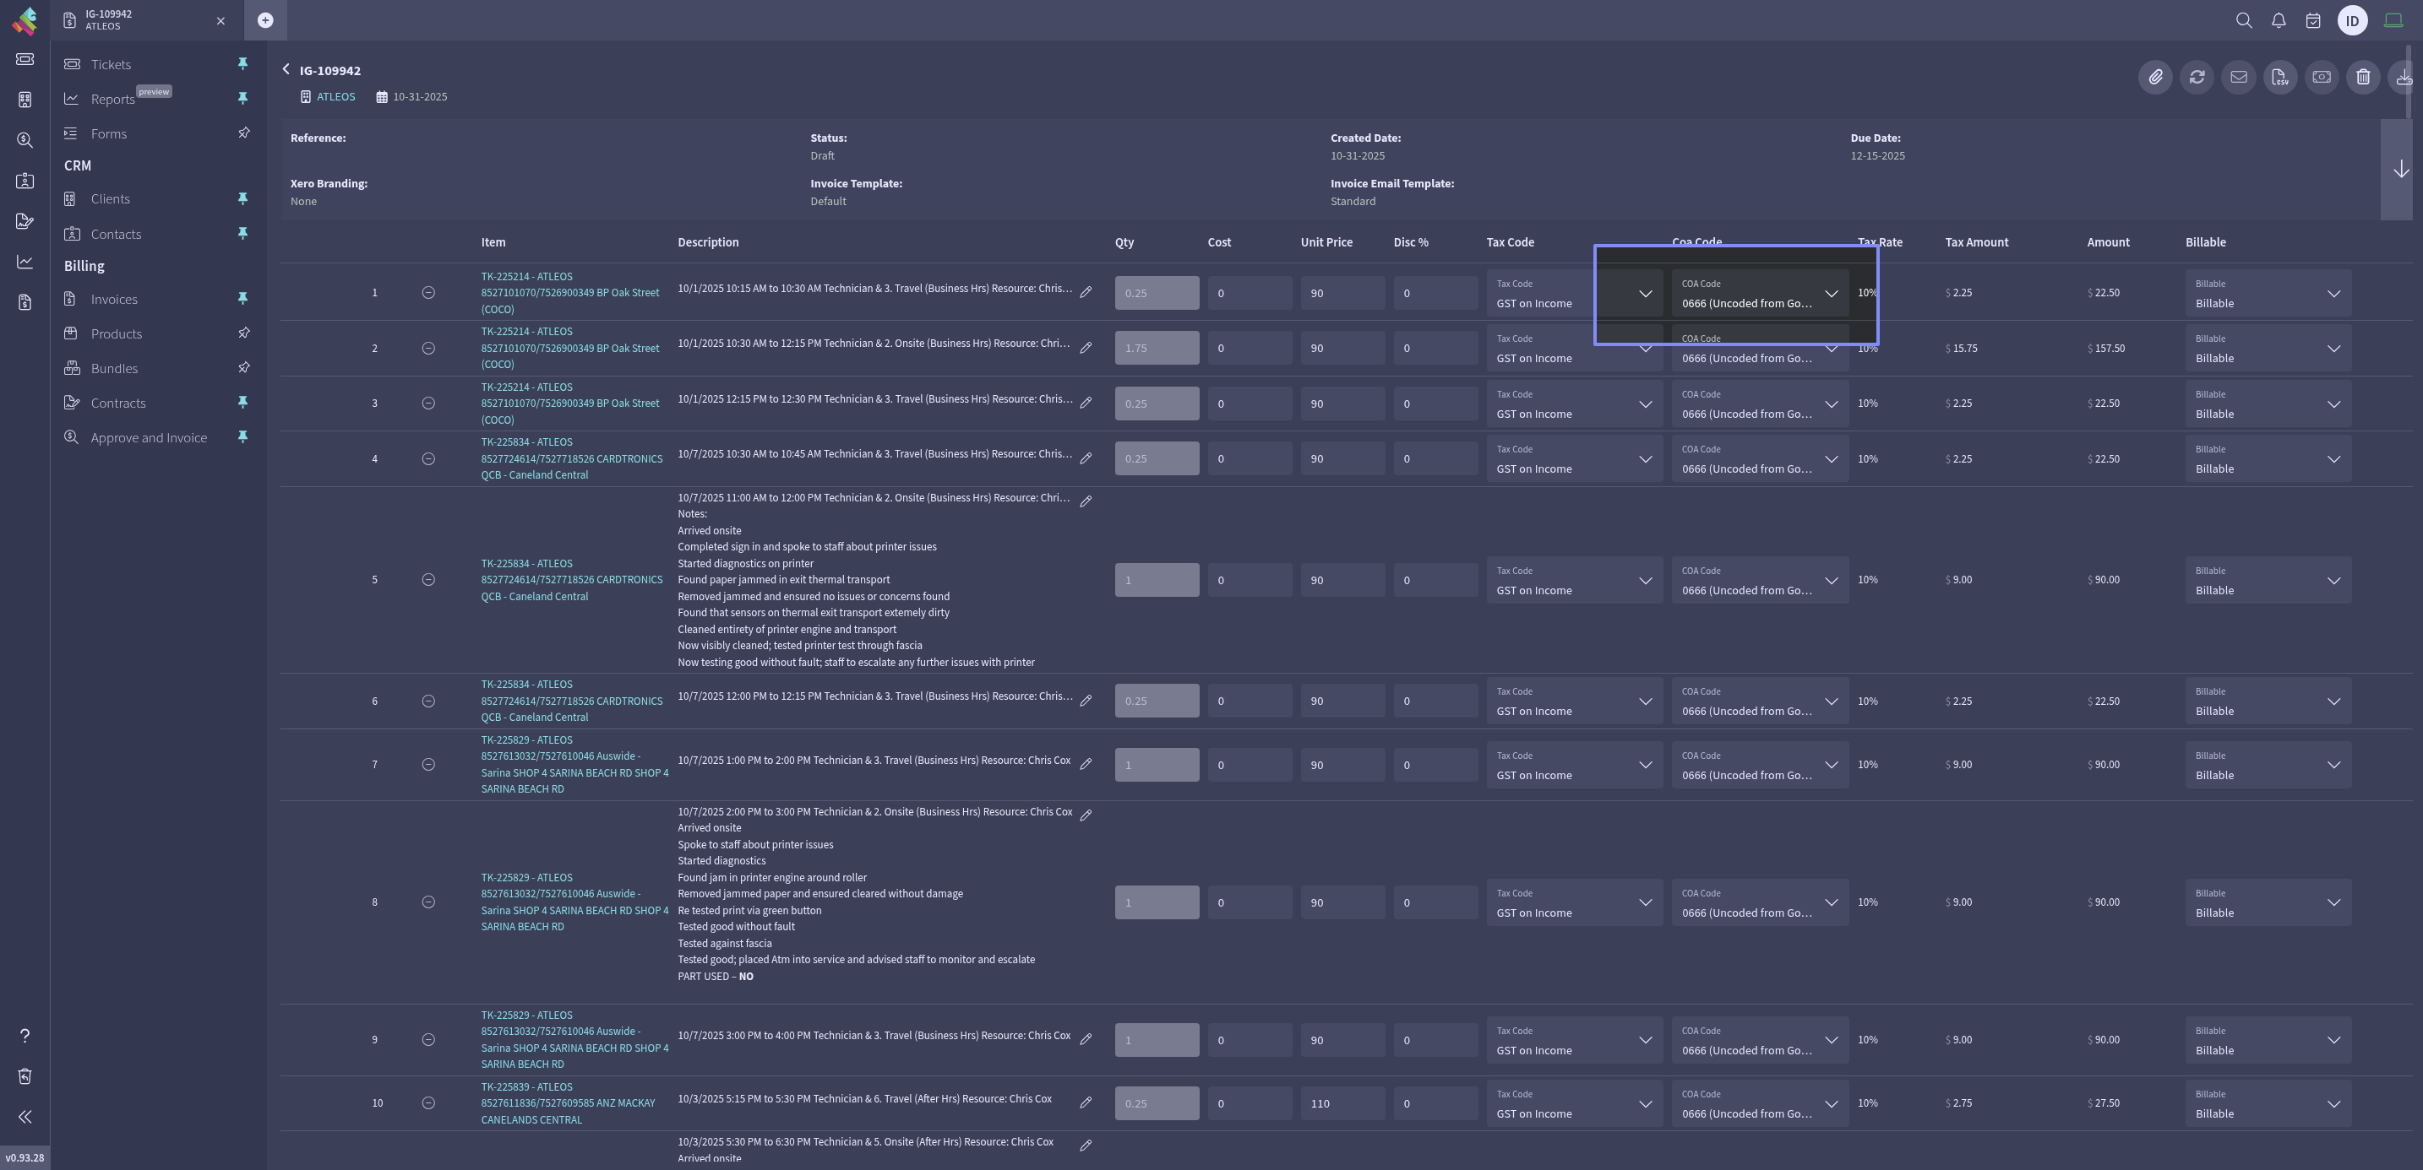The height and width of the screenshot is (1170, 2423).
Task: Open Tax Code dropdown for row 7
Action: point(1575,765)
